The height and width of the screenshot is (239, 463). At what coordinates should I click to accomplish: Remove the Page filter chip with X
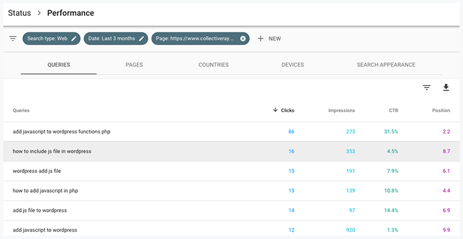[243, 38]
